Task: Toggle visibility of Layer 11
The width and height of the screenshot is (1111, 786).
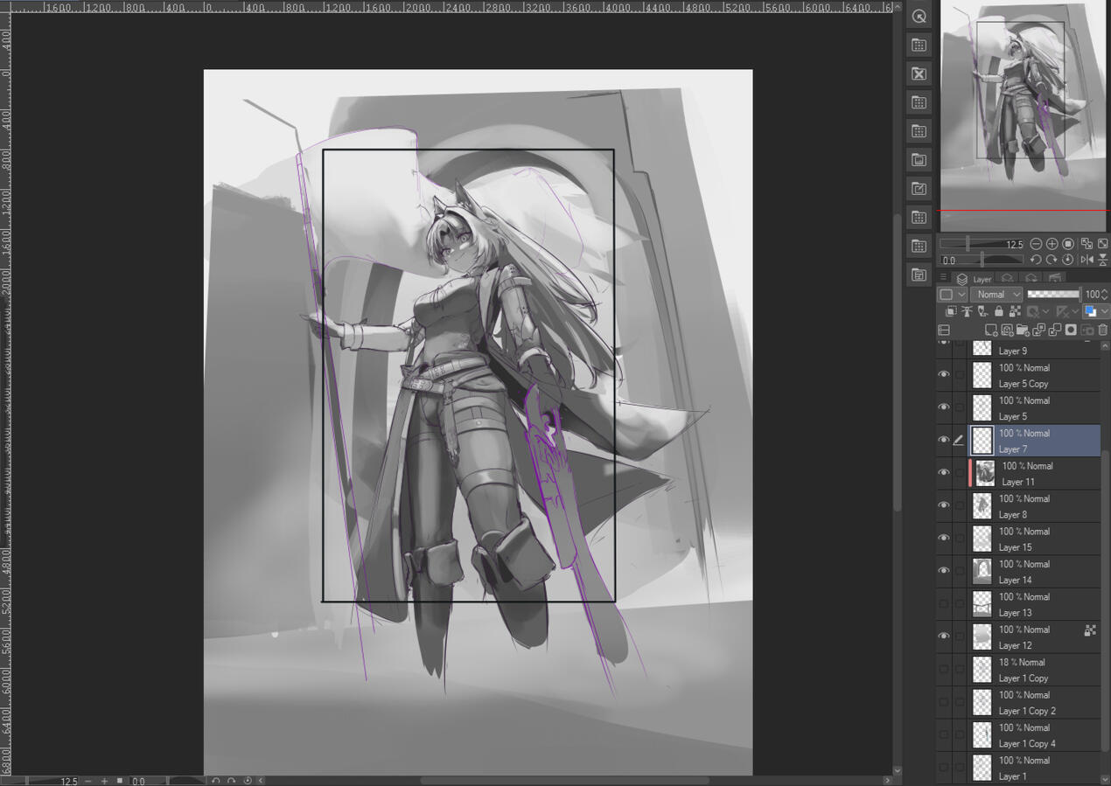Action: [944, 472]
